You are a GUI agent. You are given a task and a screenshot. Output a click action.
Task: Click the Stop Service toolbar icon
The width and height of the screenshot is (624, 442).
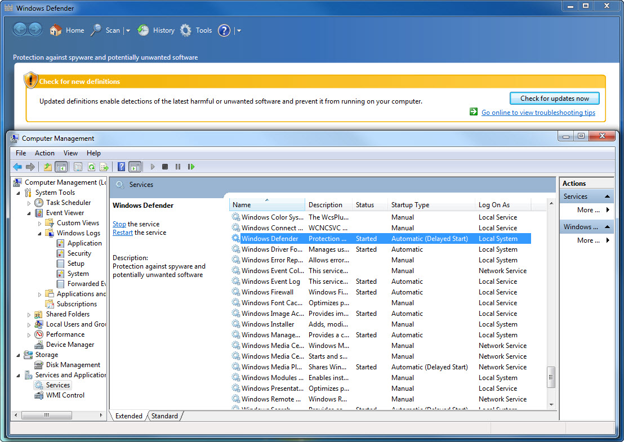pos(165,167)
